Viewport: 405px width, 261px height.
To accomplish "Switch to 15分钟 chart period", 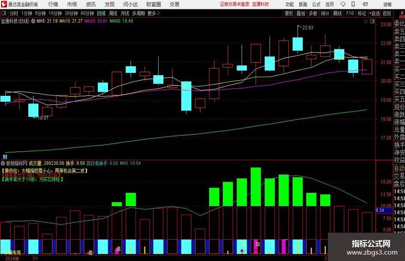I will [55, 13].
